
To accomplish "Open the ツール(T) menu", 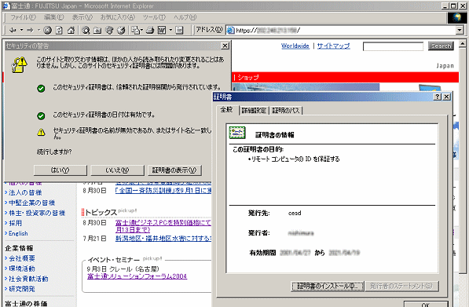I will pyautogui.click(x=154, y=17).
